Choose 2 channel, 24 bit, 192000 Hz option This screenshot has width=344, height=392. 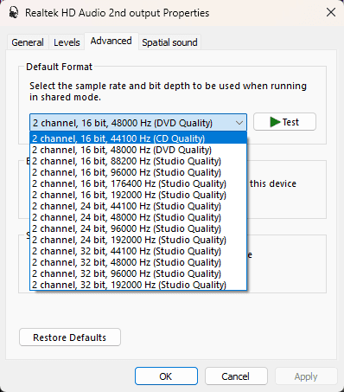point(138,240)
